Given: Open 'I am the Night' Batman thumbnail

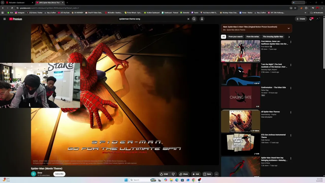Looking at the screenshot, I should 240,74.
